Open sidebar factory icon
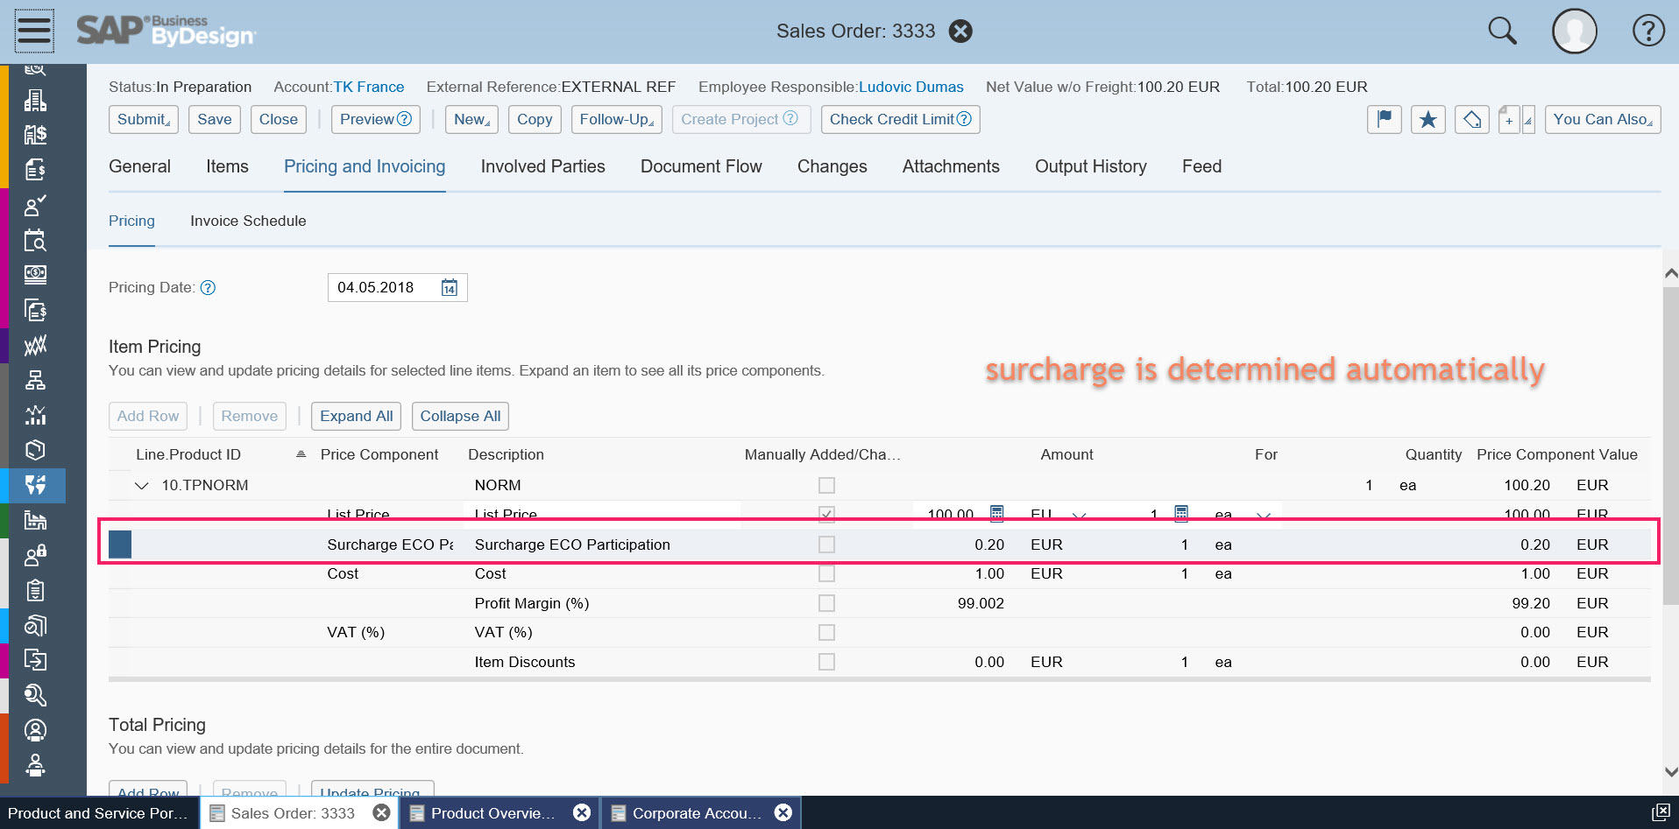 (35, 520)
